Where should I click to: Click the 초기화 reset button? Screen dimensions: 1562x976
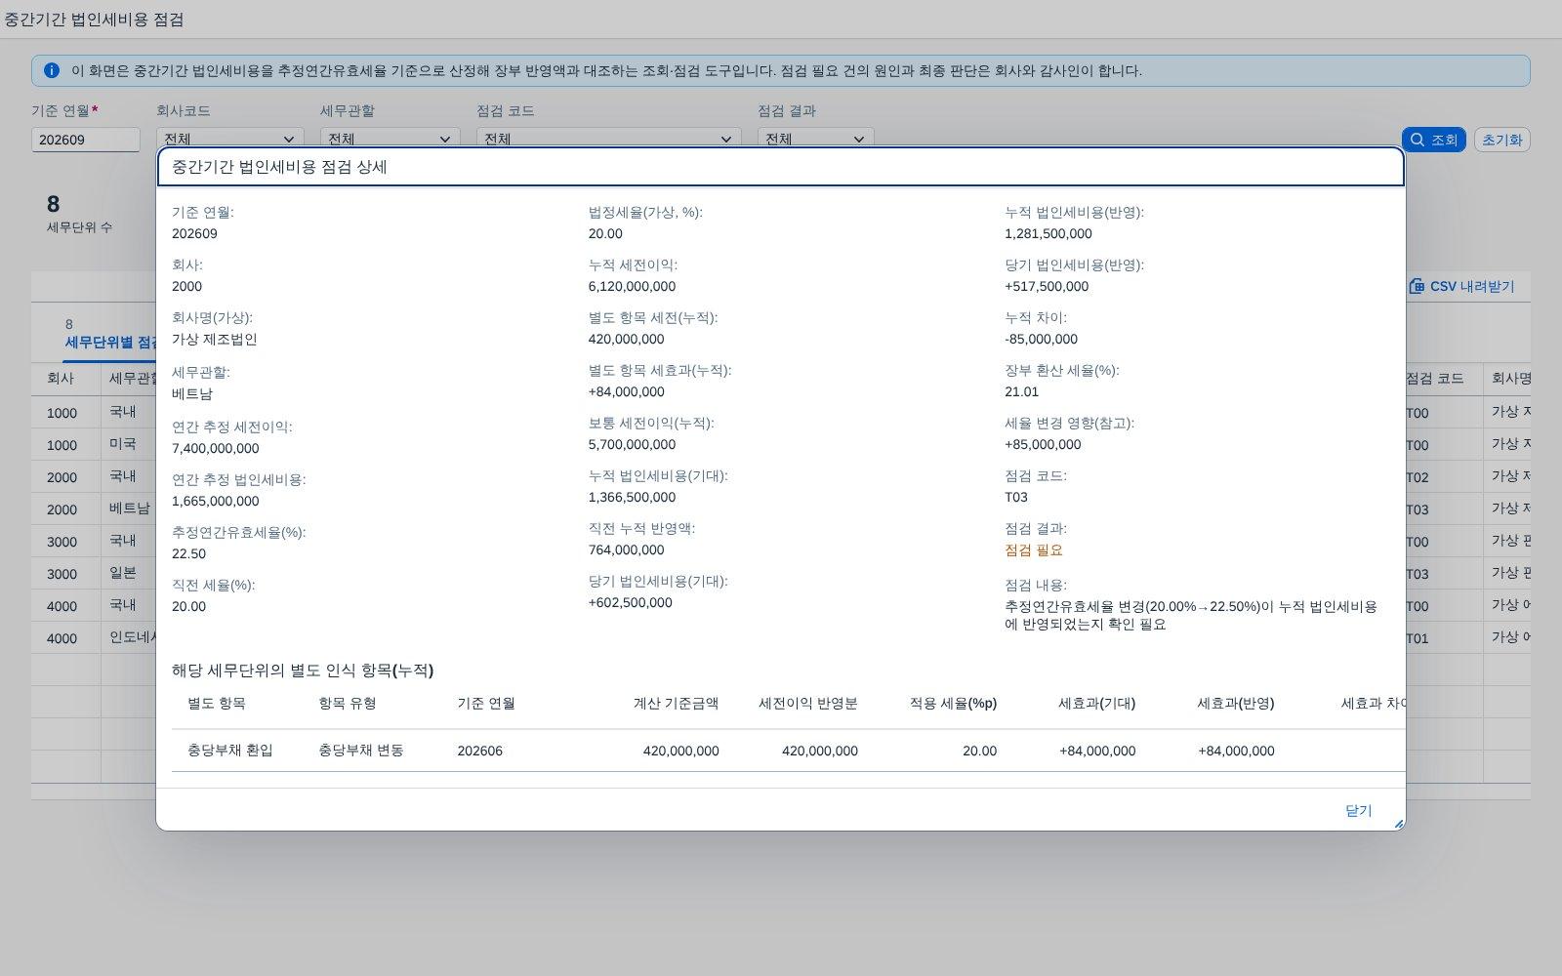tap(1501, 140)
